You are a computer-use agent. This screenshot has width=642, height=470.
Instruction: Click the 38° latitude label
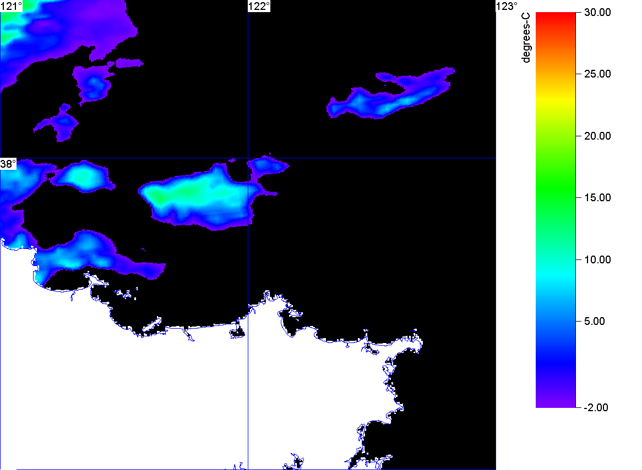click(x=8, y=164)
